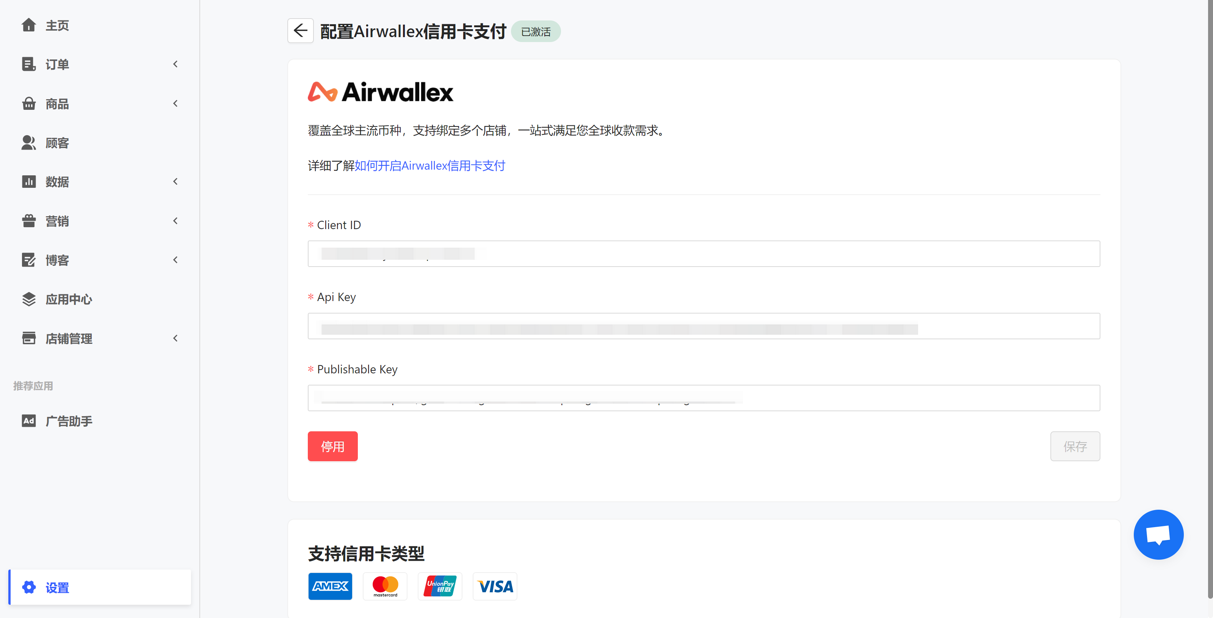Click the AMEX card icon

pyautogui.click(x=330, y=586)
